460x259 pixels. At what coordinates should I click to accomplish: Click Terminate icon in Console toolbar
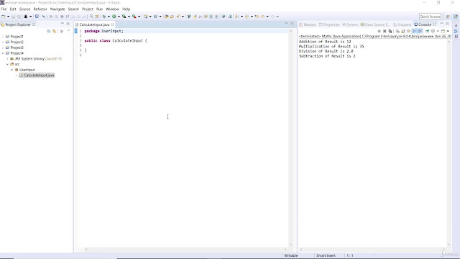pos(379,31)
